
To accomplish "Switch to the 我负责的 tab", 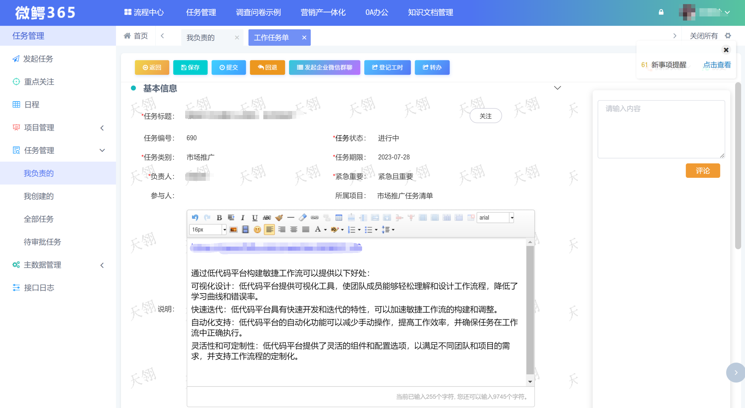I will click(201, 38).
